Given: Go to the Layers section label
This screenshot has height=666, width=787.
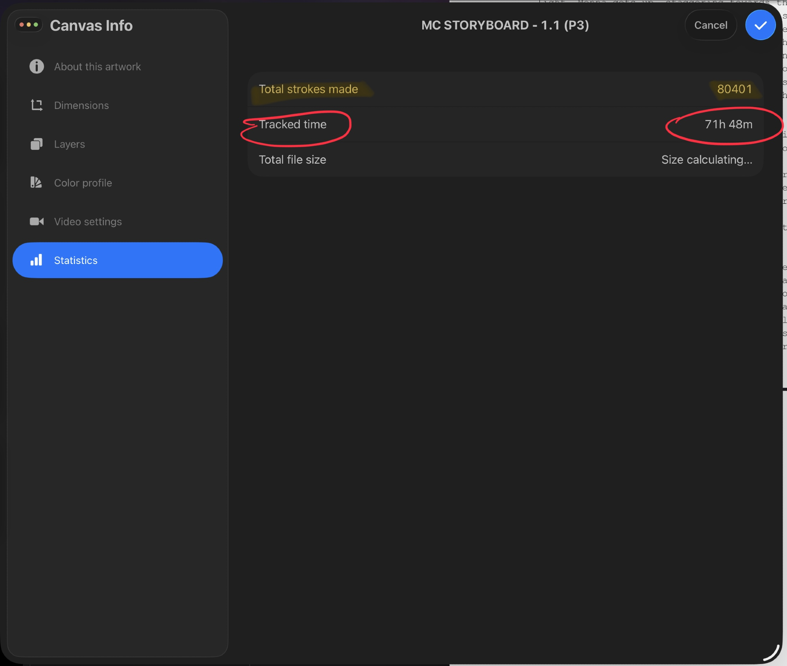Looking at the screenshot, I should [70, 144].
